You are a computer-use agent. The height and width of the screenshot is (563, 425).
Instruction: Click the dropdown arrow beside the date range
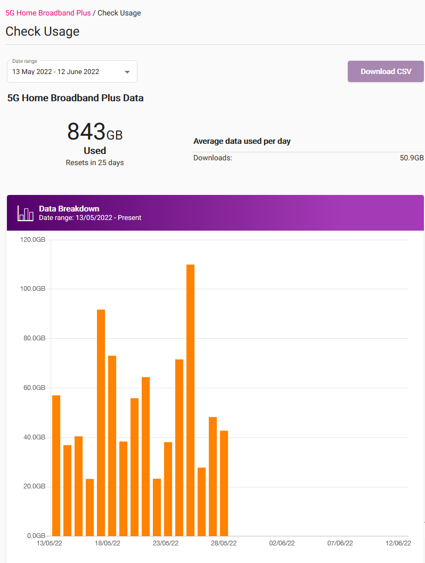[x=127, y=71]
